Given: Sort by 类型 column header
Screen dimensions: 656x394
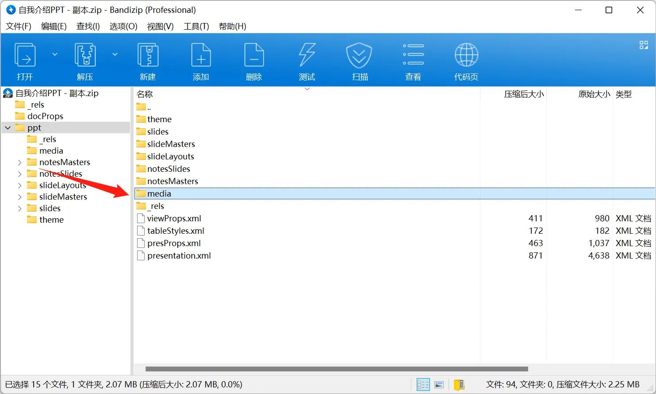Looking at the screenshot, I should point(624,94).
